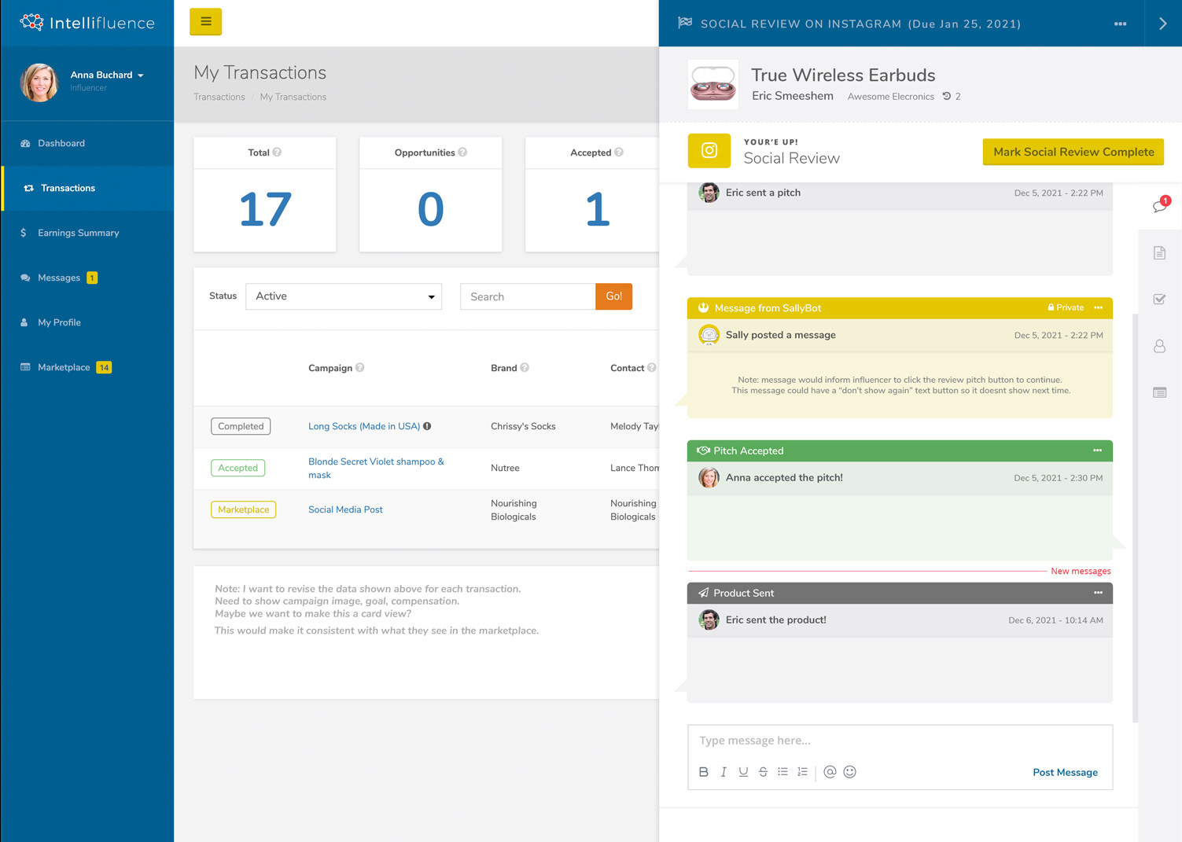This screenshot has width=1182, height=842.
Task: Open the emoji picker icon
Action: (x=849, y=772)
